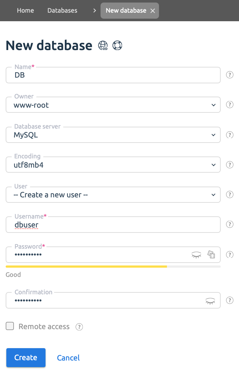
Task: Click into the Username input field
Action: click(113, 225)
